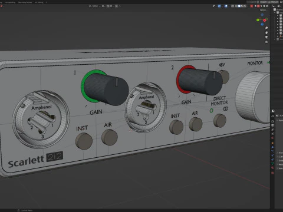This screenshot has width=283, height=212.
Task: Open snapping options dropdown
Action: [111, 6]
